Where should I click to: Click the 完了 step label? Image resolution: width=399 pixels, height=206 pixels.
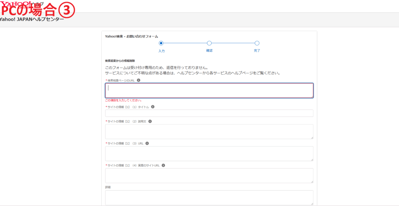pos(257,51)
